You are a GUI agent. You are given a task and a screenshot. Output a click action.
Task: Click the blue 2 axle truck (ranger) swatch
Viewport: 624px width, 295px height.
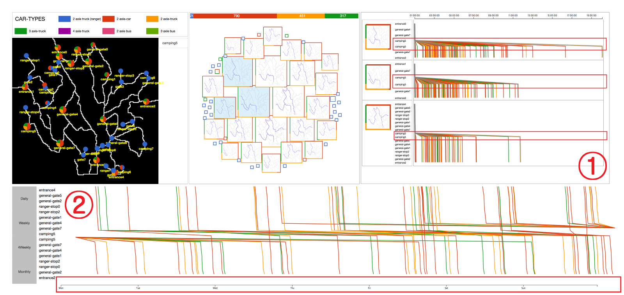pyautogui.click(x=64, y=19)
